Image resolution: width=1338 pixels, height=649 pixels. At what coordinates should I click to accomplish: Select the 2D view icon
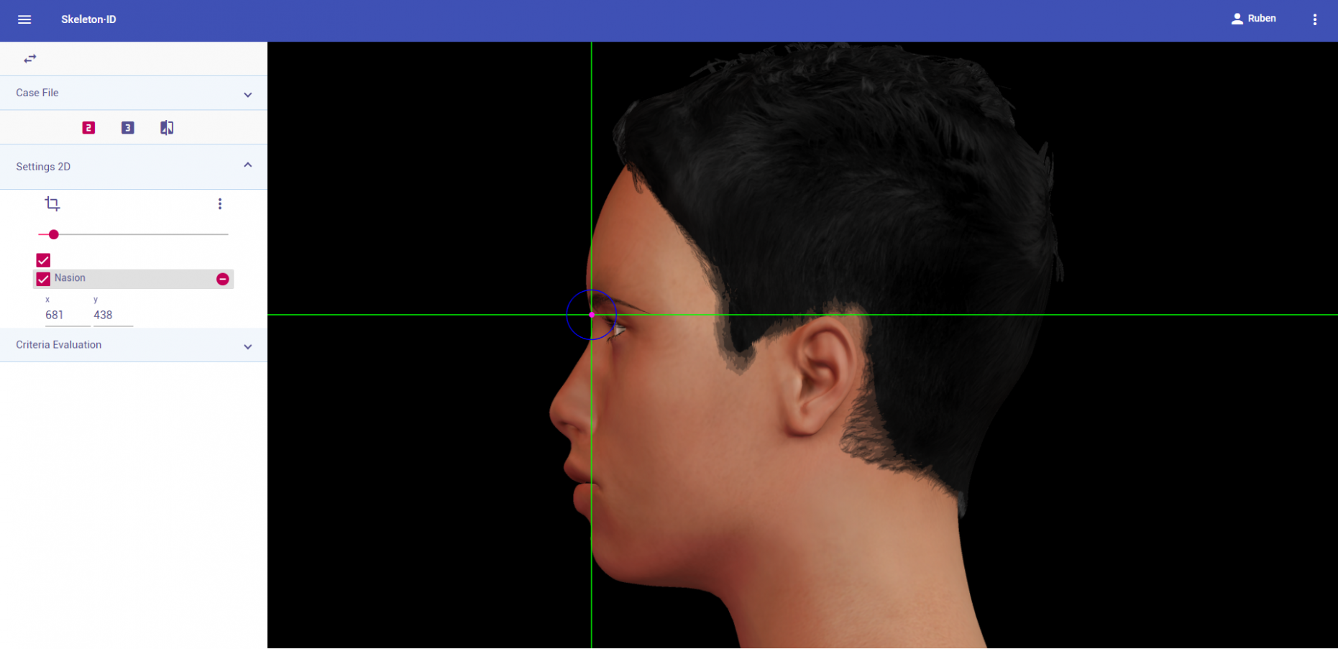click(88, 128)
